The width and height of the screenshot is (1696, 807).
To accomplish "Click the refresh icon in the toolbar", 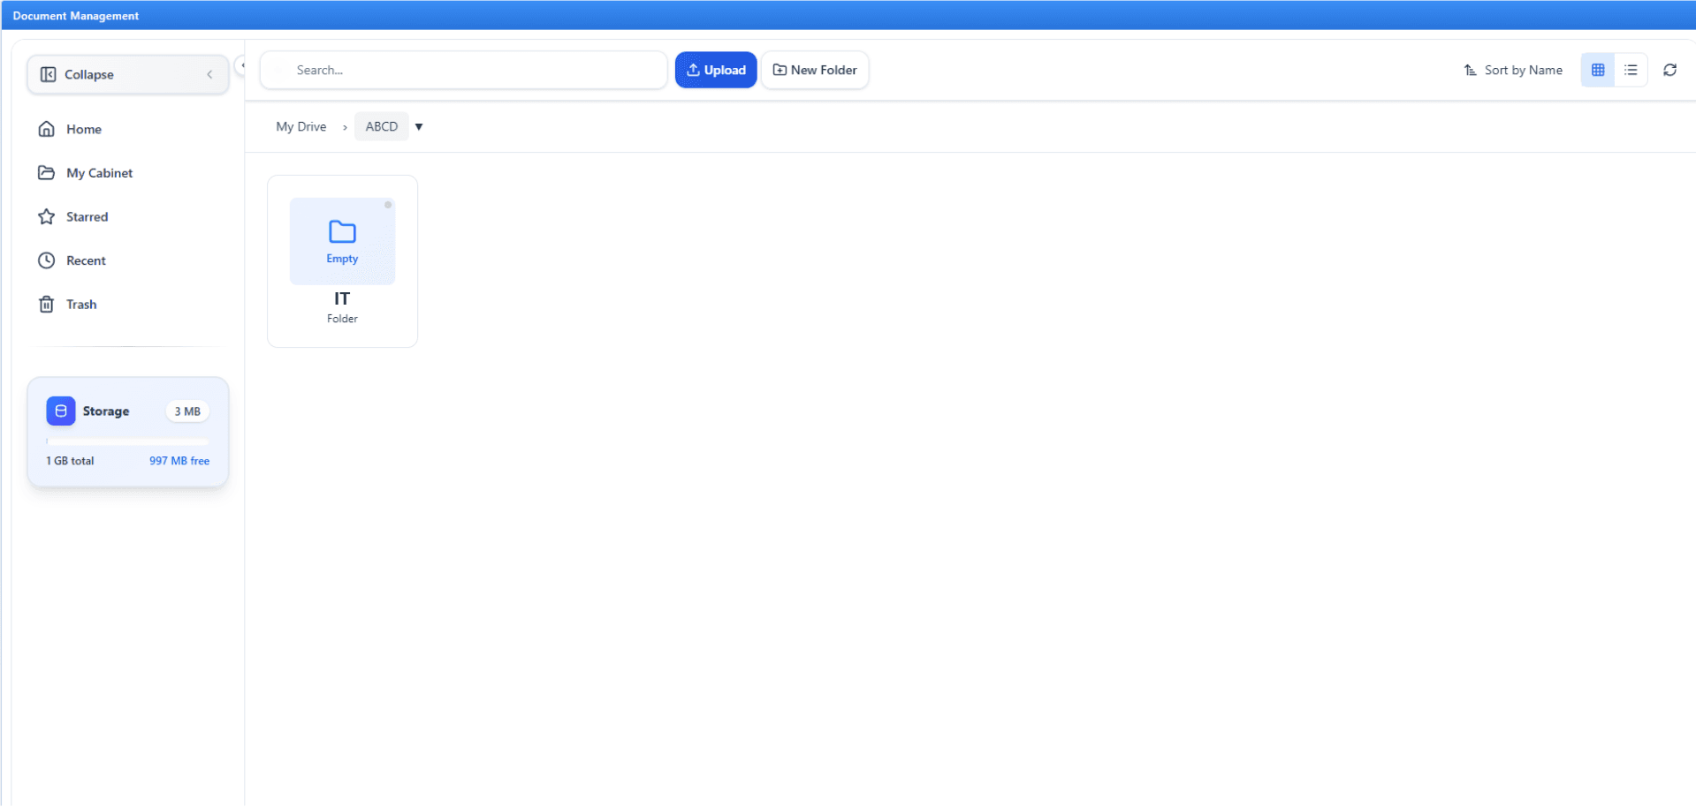I will 1669,70.
